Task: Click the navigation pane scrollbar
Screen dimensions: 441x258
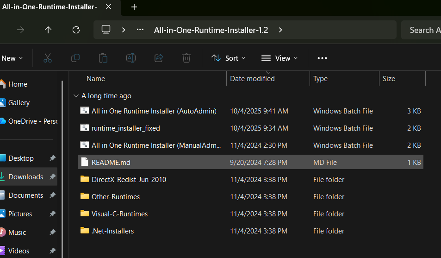Action: [62, 169]
